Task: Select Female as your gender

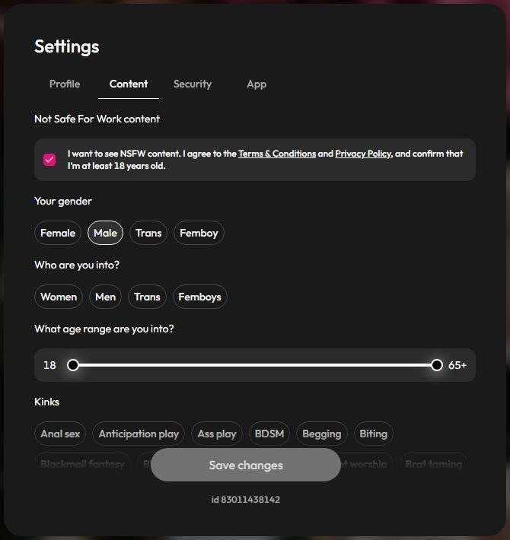Action: (x=58, y=233)
